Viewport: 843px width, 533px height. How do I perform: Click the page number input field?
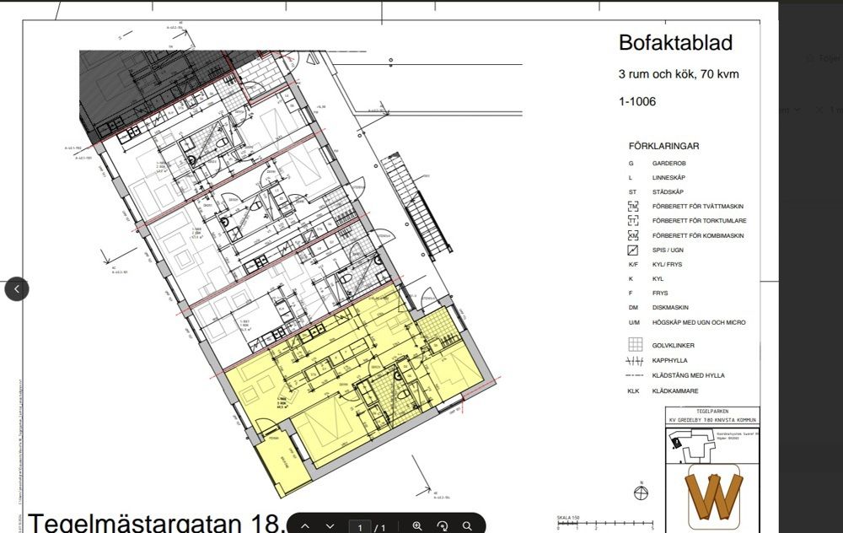pos(361,527)
